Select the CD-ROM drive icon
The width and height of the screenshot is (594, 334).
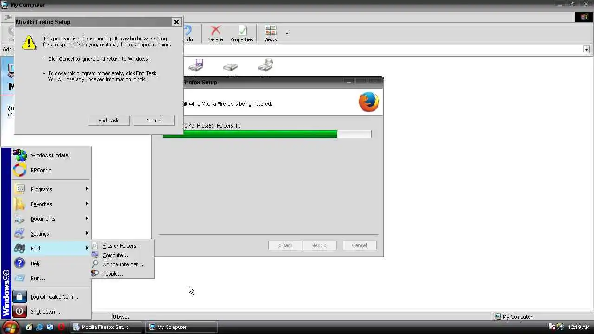tap(265, 65)
